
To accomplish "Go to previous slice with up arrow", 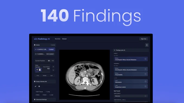I will (x=53, y=67).
